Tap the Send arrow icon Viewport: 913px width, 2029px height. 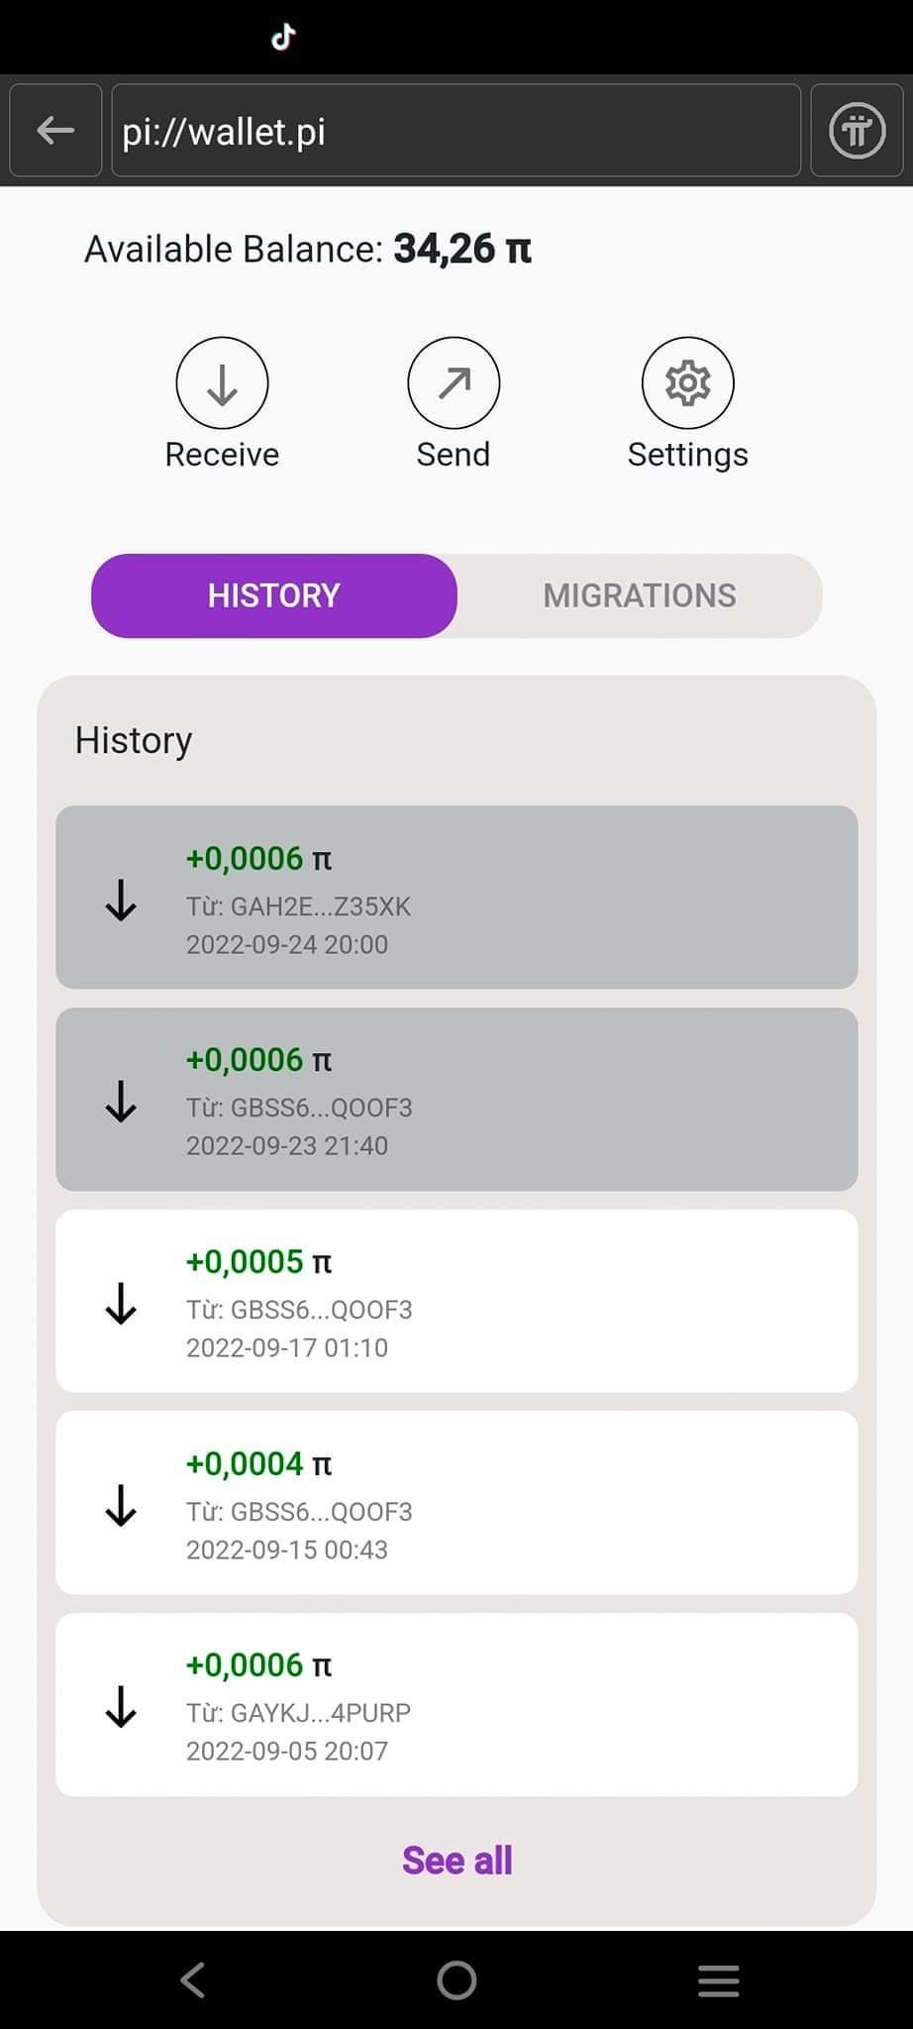coord(454,383)
